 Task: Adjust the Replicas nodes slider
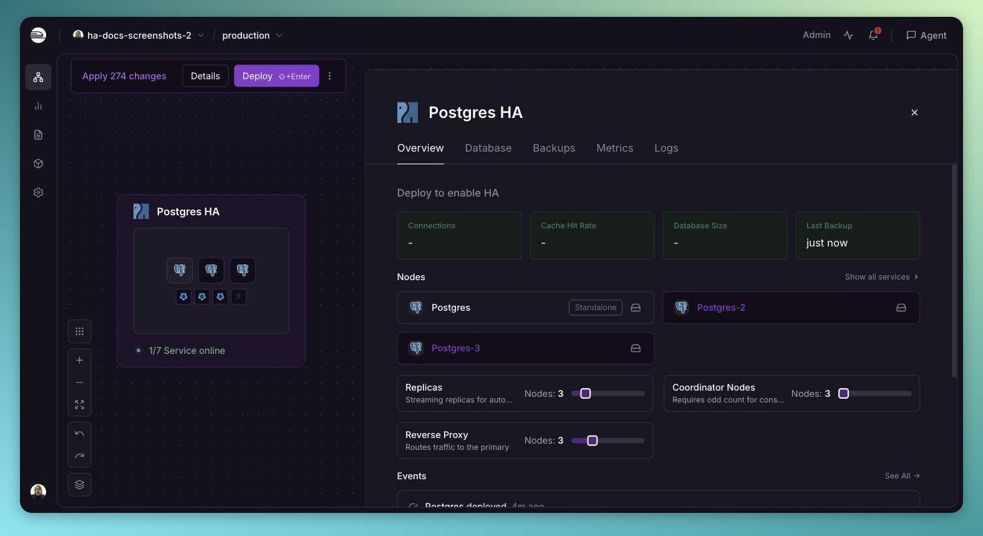coord(608,394)
